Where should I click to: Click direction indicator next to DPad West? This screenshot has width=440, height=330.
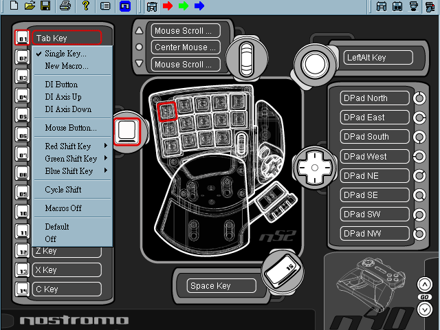[x=419, y=156]
